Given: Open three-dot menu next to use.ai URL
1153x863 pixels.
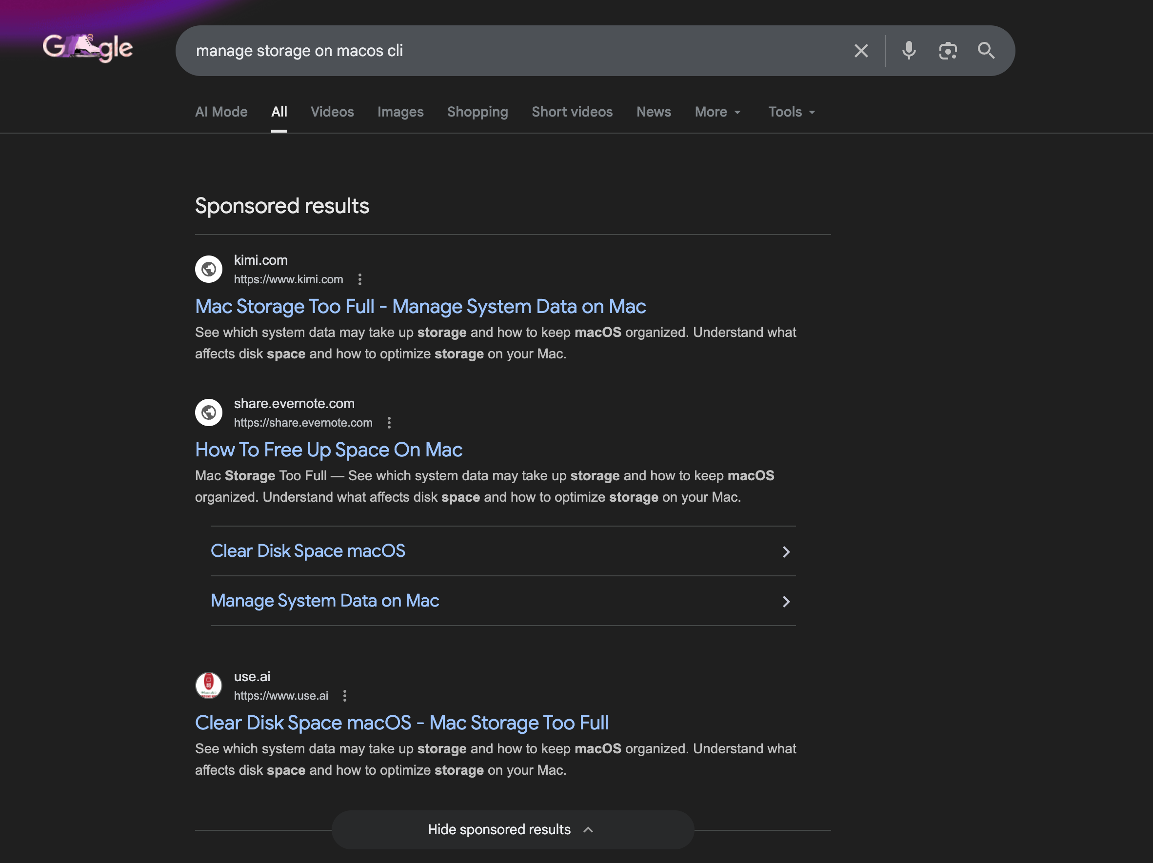Looking at the screenshot, I should click(344, 696).
